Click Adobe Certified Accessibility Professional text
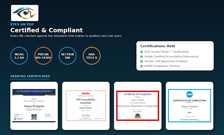Viewport: 224px width, 135px height. pos(171,56)
